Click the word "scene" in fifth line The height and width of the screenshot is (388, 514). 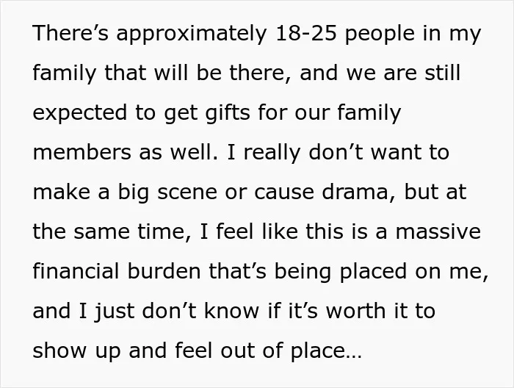pyautogui.click(x=187, y=192)
